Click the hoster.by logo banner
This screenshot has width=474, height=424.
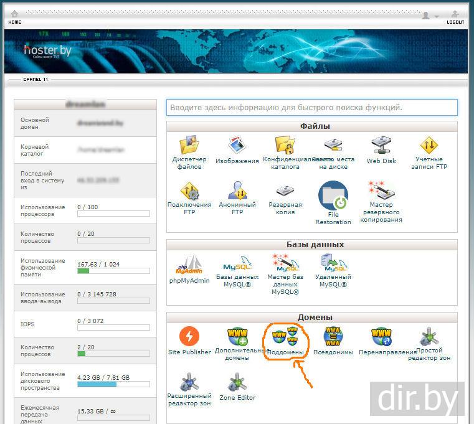pyautogui.click(x=47, y=51)
